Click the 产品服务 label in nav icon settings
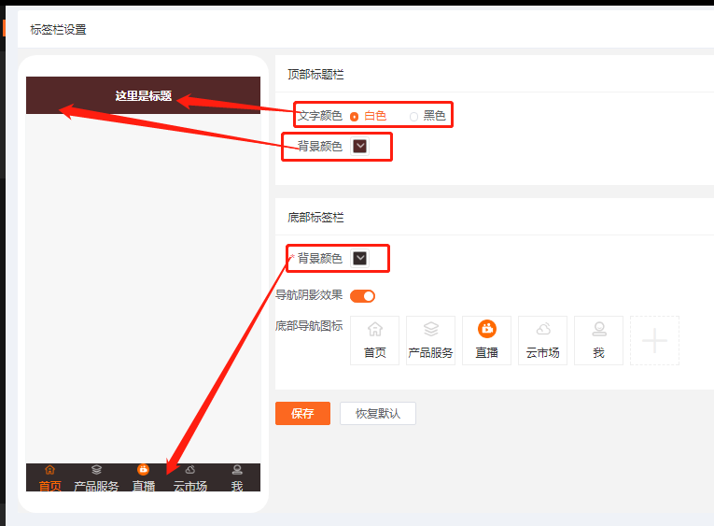The height and width of the screenshot is (526, 714). coord(431,353)
